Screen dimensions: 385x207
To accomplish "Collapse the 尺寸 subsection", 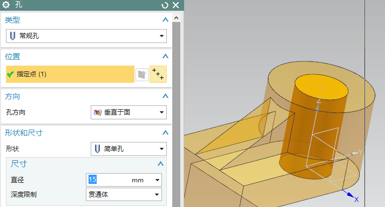I will pos(160,163).
